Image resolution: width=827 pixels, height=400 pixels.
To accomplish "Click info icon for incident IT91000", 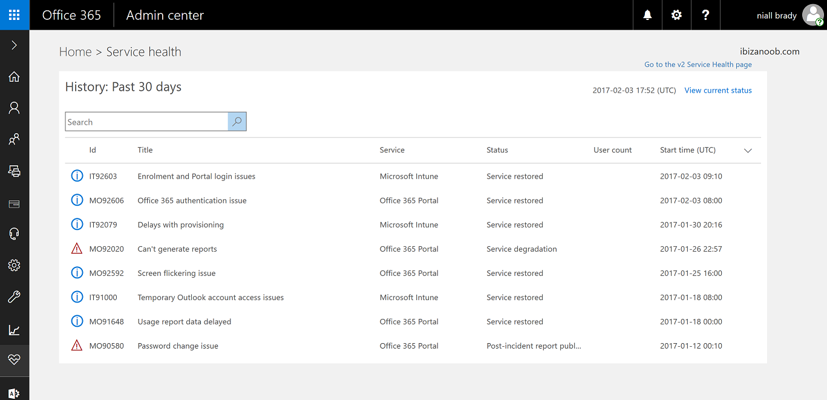I will tap(77, 297).
